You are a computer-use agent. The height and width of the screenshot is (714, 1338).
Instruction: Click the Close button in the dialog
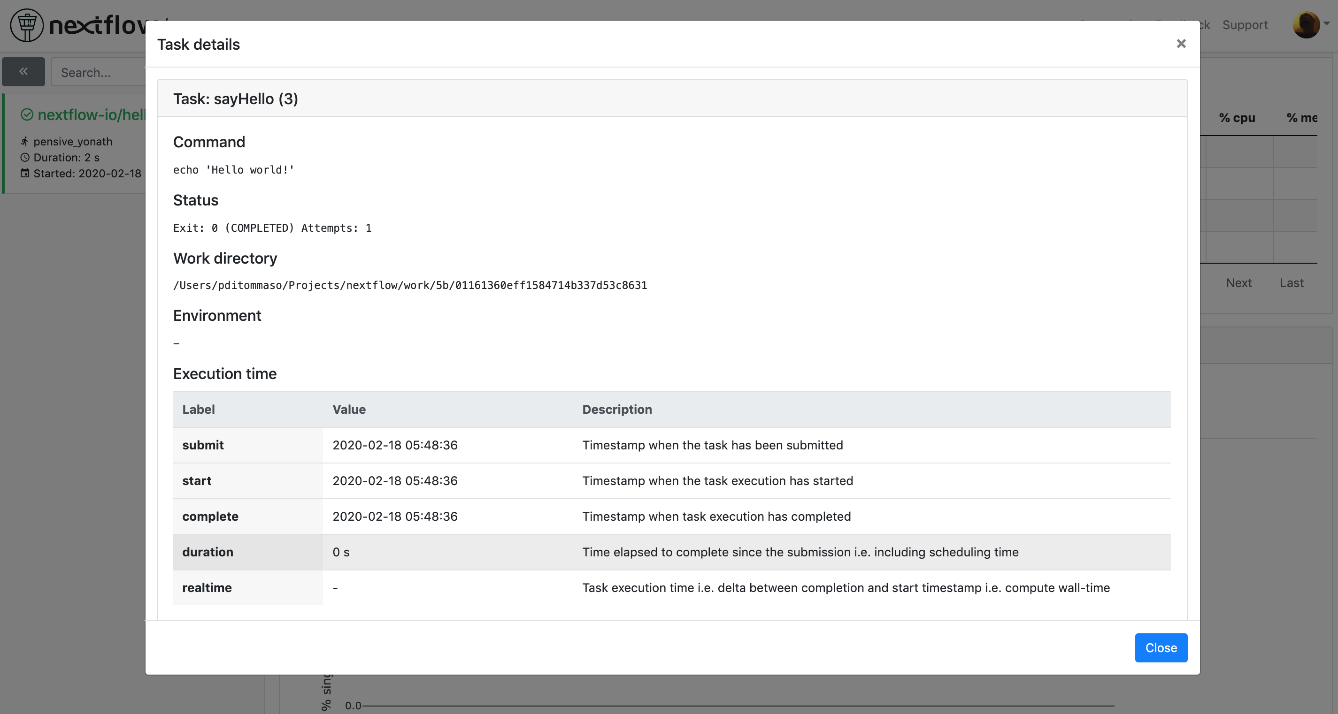[x=1161, y=647]
